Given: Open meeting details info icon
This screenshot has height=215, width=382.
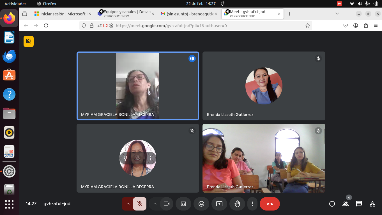Looking at the screenshot, I should click(332, 204).
